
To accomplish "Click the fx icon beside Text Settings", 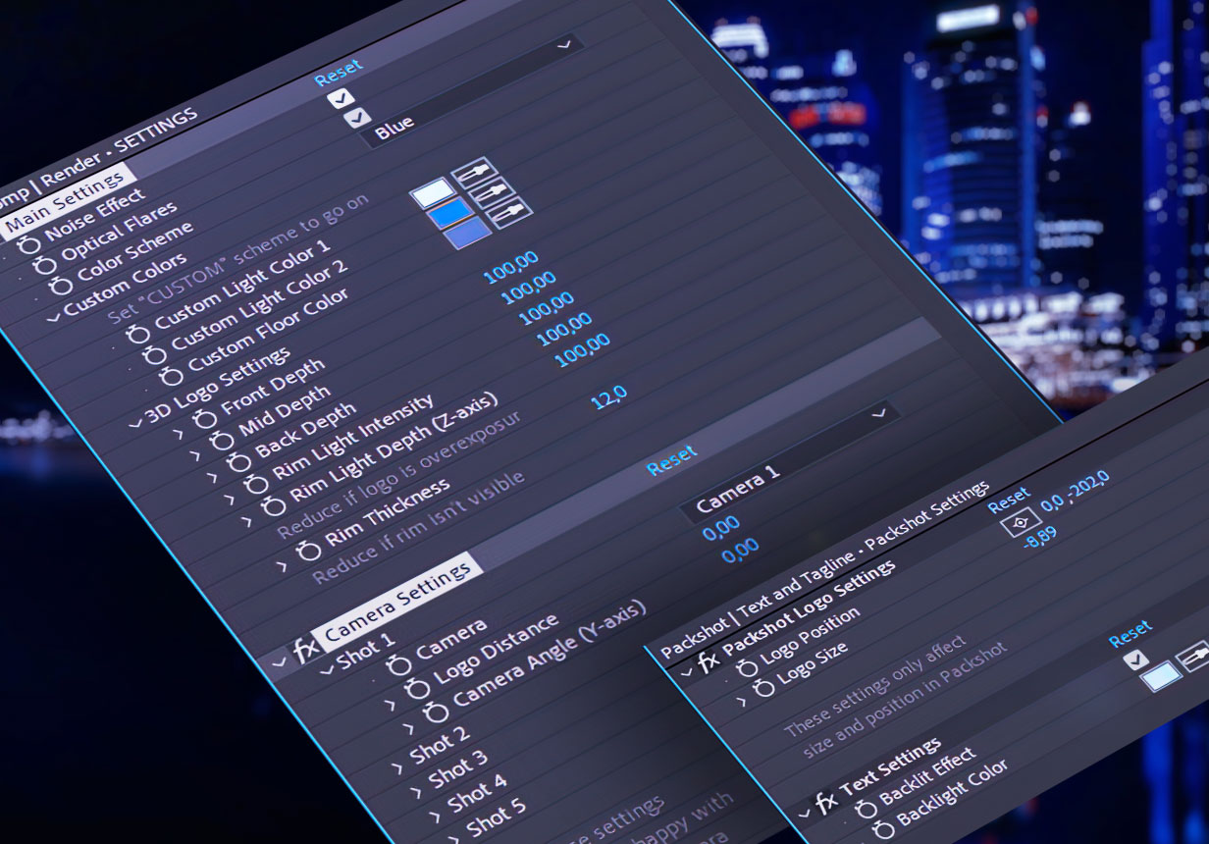I will 825,804.
